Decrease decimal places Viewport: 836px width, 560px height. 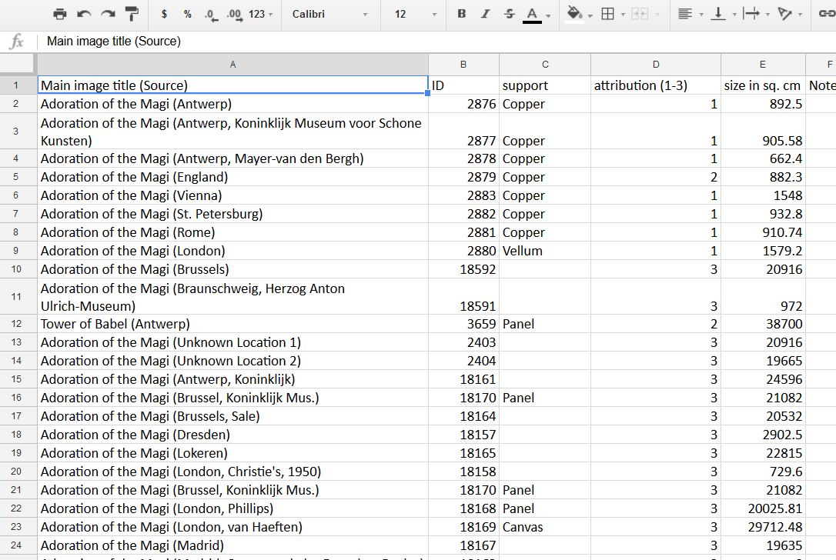click(211, 15)
